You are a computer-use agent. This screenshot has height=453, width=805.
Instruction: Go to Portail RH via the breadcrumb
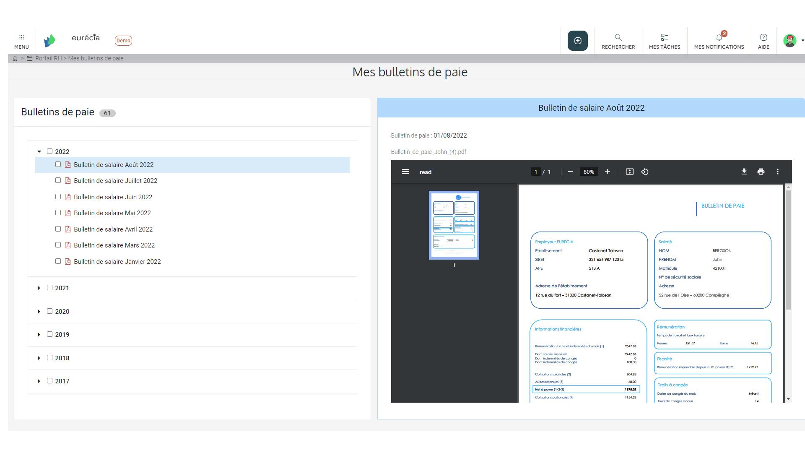click(x=49, y=58)
